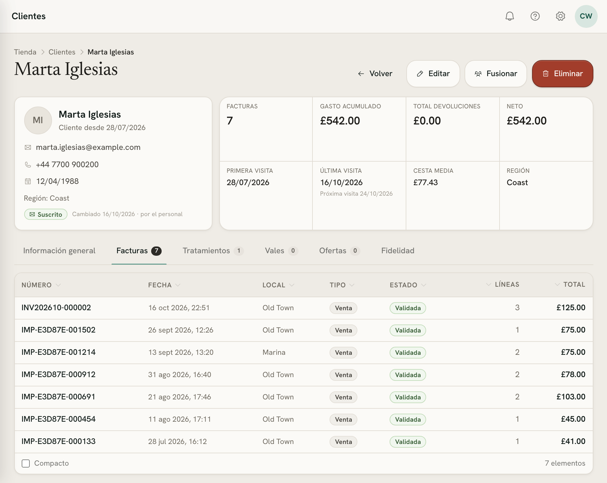607x483 pixels.
Task: Open invoice IMP-E3D87E-001502
Action: click(59, 330)
